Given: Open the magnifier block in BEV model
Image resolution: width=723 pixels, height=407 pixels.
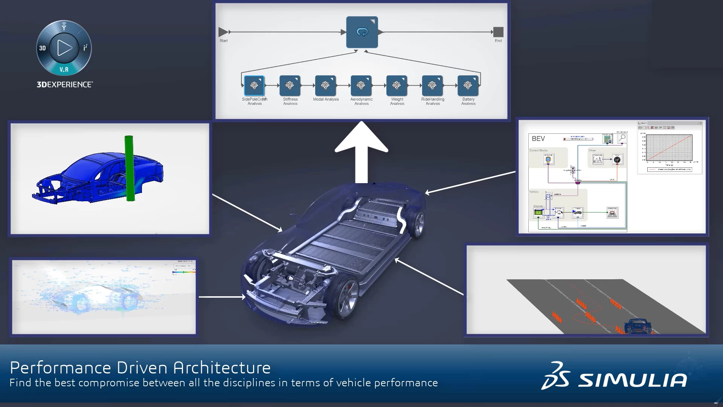Looking at the screenshot, I should pyautogui.click(x=622, y=138).
